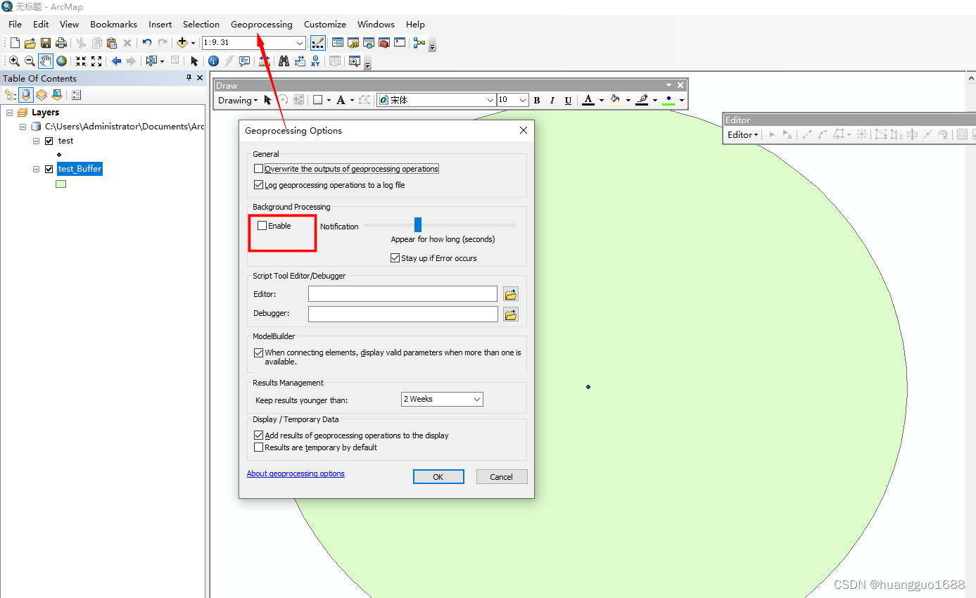Open the Selection menu
This screenshot has width=976, height=598.
tap(201, 24)
